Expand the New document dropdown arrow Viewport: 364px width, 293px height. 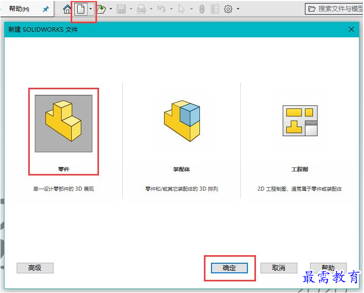pos(90,9)
